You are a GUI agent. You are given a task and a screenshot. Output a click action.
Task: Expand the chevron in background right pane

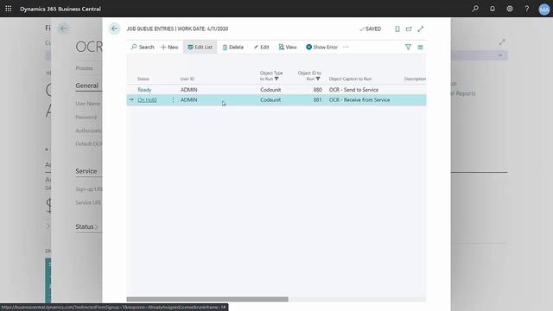[500, 55]
